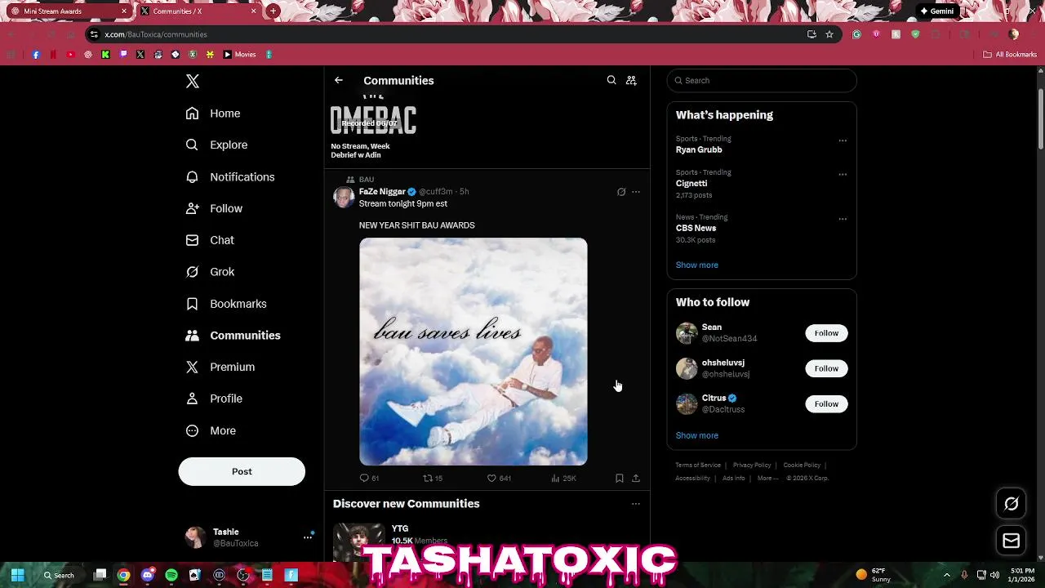Bookmark the BAU AWARDS post
The width and height of the screenshot is (1045, 588).
620,479
